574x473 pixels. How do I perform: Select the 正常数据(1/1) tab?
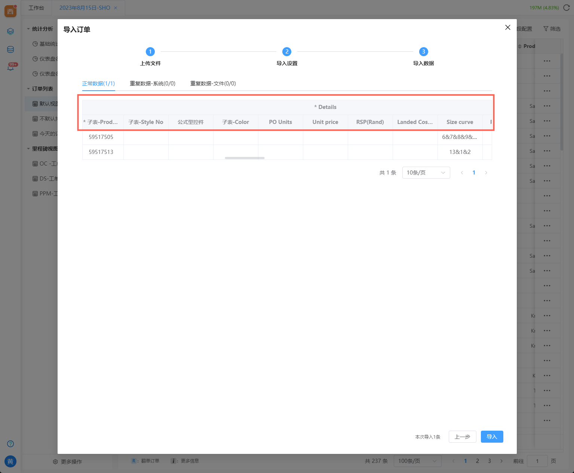click(98, 84)
